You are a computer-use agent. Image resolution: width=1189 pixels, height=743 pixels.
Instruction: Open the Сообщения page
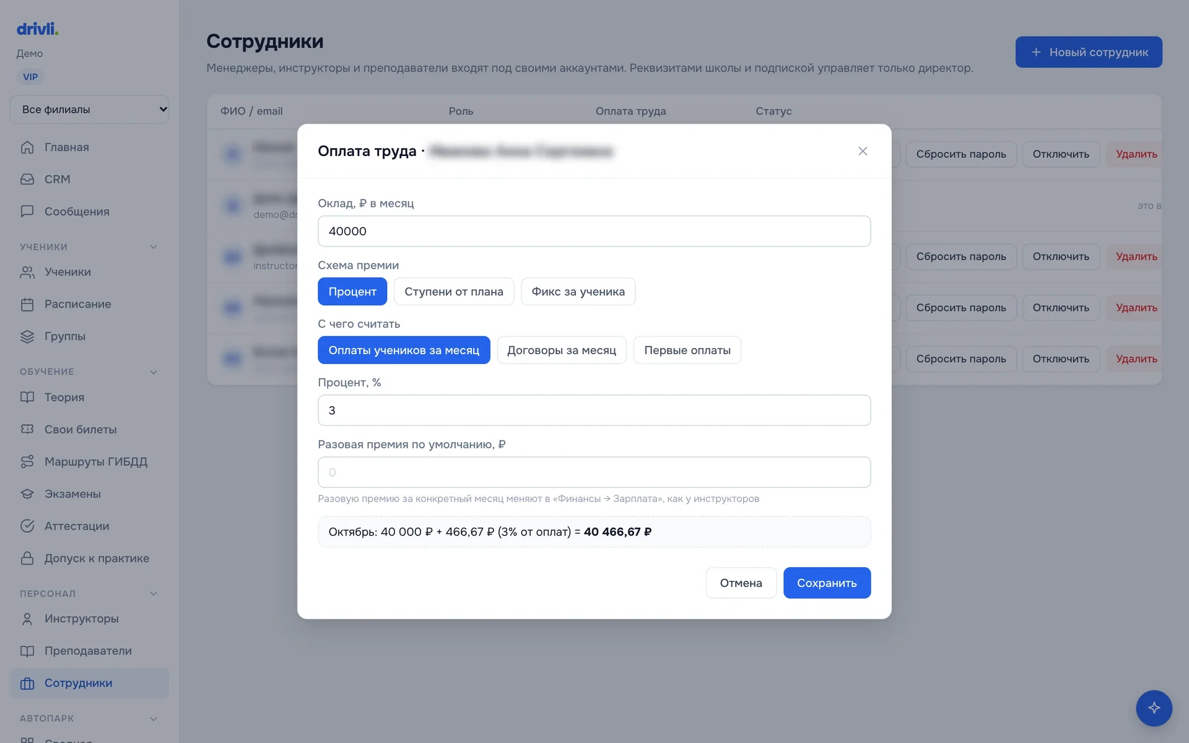coord(90,212)
